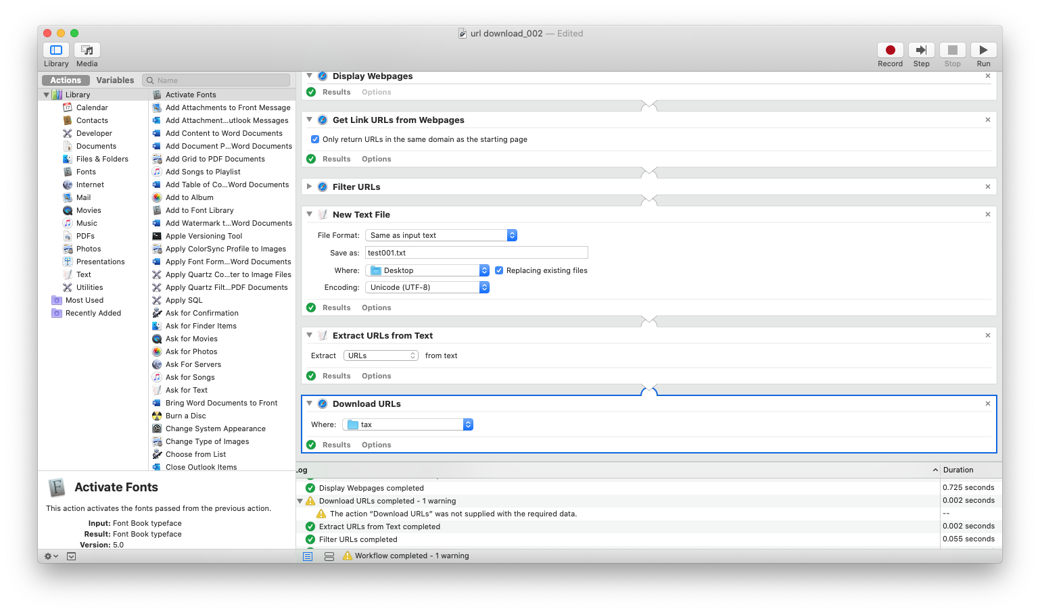Image resolution: width=1040 pixels, height=613 pixels.
Task: Select the Contacts library category
Action: pos(92,120)
